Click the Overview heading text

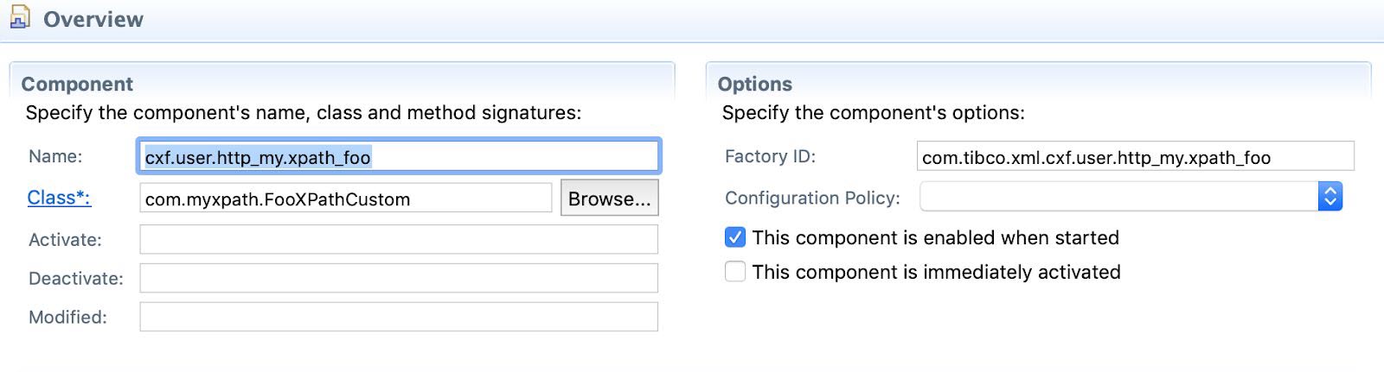click(93, 19)
